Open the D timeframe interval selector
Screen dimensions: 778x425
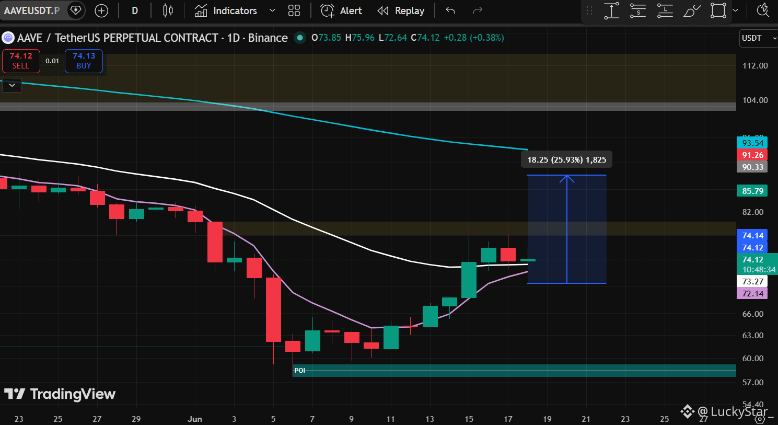coord(135,10)
